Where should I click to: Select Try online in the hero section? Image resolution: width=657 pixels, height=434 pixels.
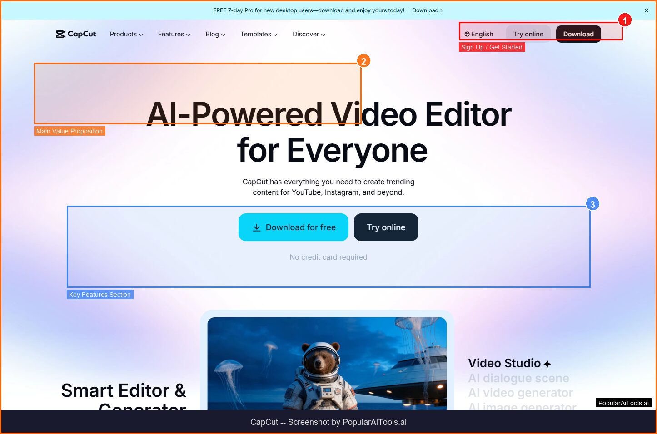click(386, 227)
